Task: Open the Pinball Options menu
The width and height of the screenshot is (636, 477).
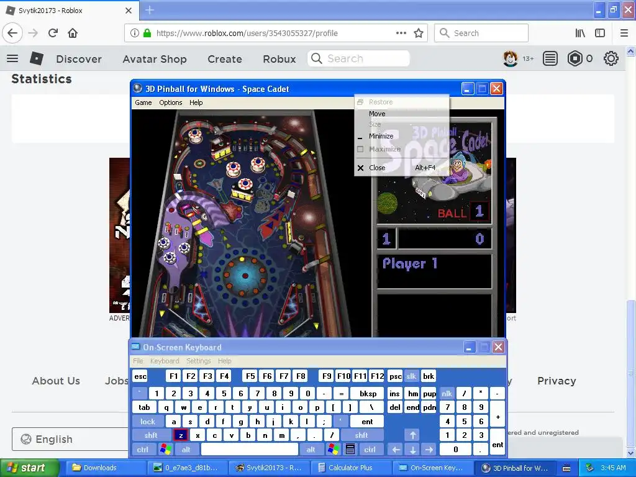Action: click(170, 102)
